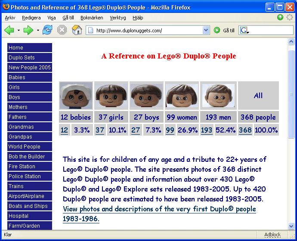Open the World People sidebar link
This screenshot has height=241, width=297.
pyautogui.click(x=30, y=146)
